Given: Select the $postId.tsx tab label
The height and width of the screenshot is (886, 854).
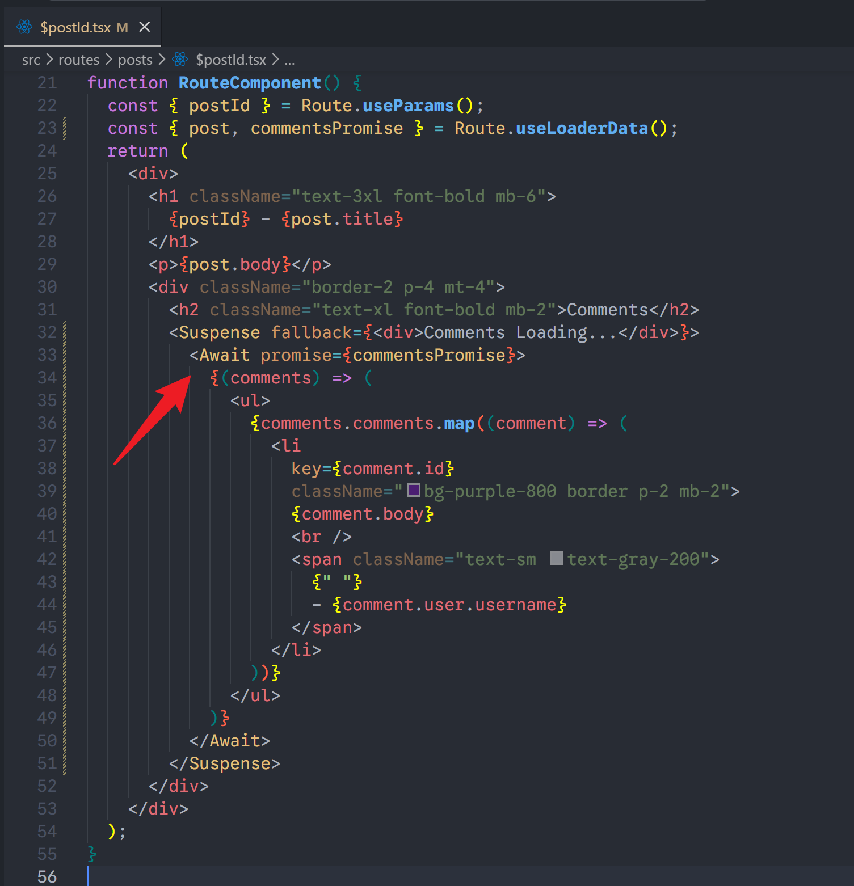Looking at the screenshot, I should click(75, 27).
